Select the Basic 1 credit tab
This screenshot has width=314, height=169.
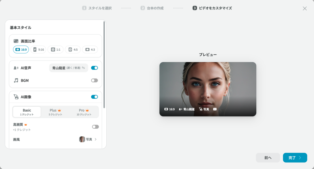(27, 112)
